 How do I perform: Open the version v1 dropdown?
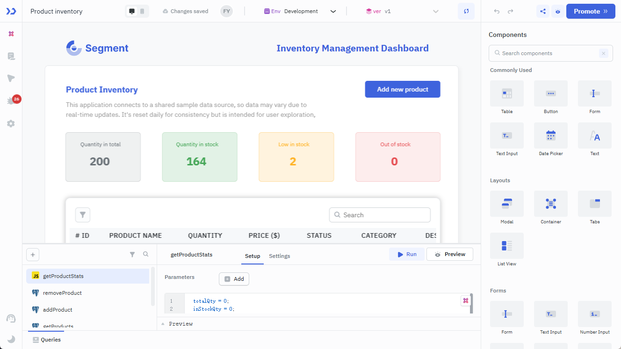coord(402,11)
